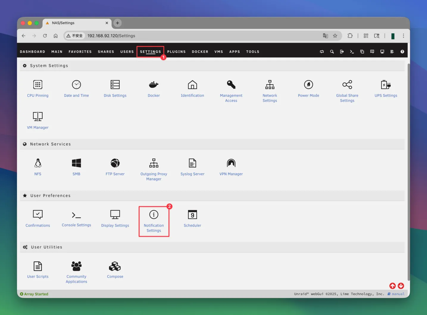Open Console Settings icon
427x315 pixels.
pos(76,215)
